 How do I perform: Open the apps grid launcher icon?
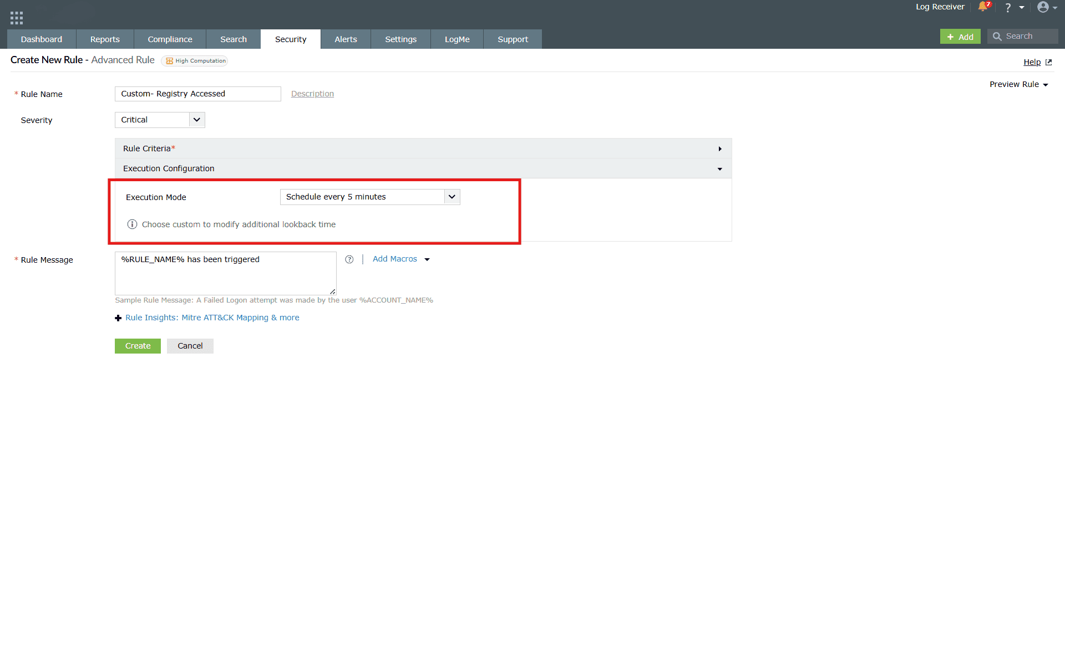point(17,18)
